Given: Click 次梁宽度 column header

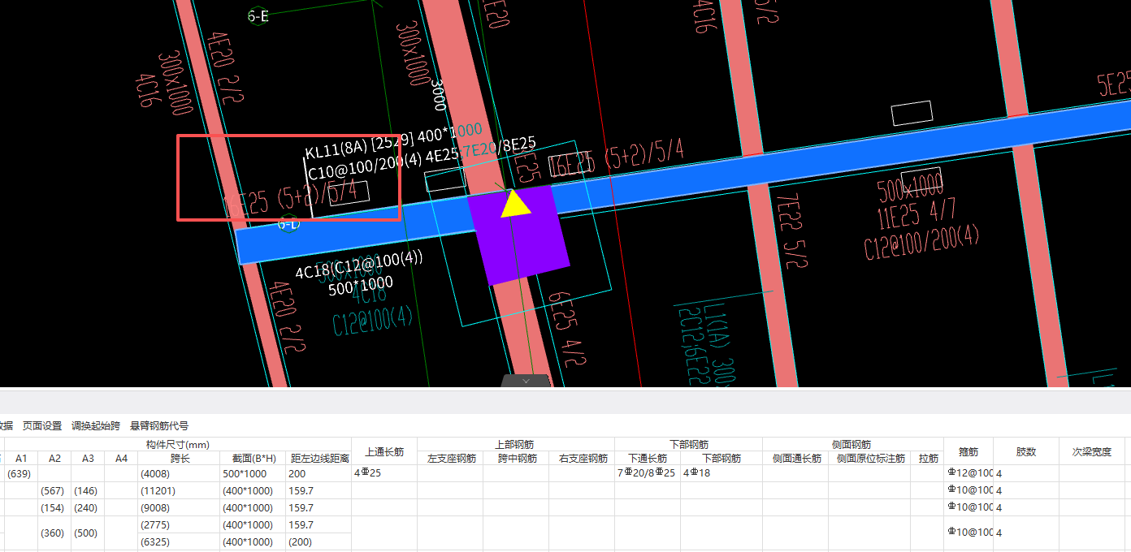Looking at the screenshot, I should tap(1091, 451).
